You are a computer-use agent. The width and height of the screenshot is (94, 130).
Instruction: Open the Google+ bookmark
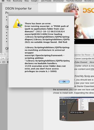point(35,1)
